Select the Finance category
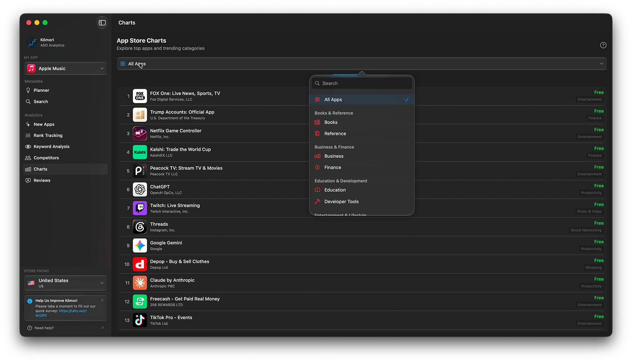 tap(362, 167)
